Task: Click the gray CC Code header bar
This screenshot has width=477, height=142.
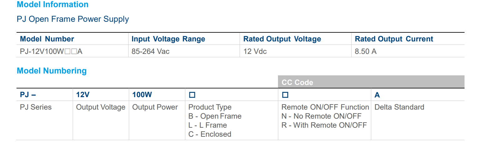Action: point(371,82)
